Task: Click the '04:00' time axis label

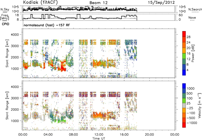Action: tap(48, 135)
